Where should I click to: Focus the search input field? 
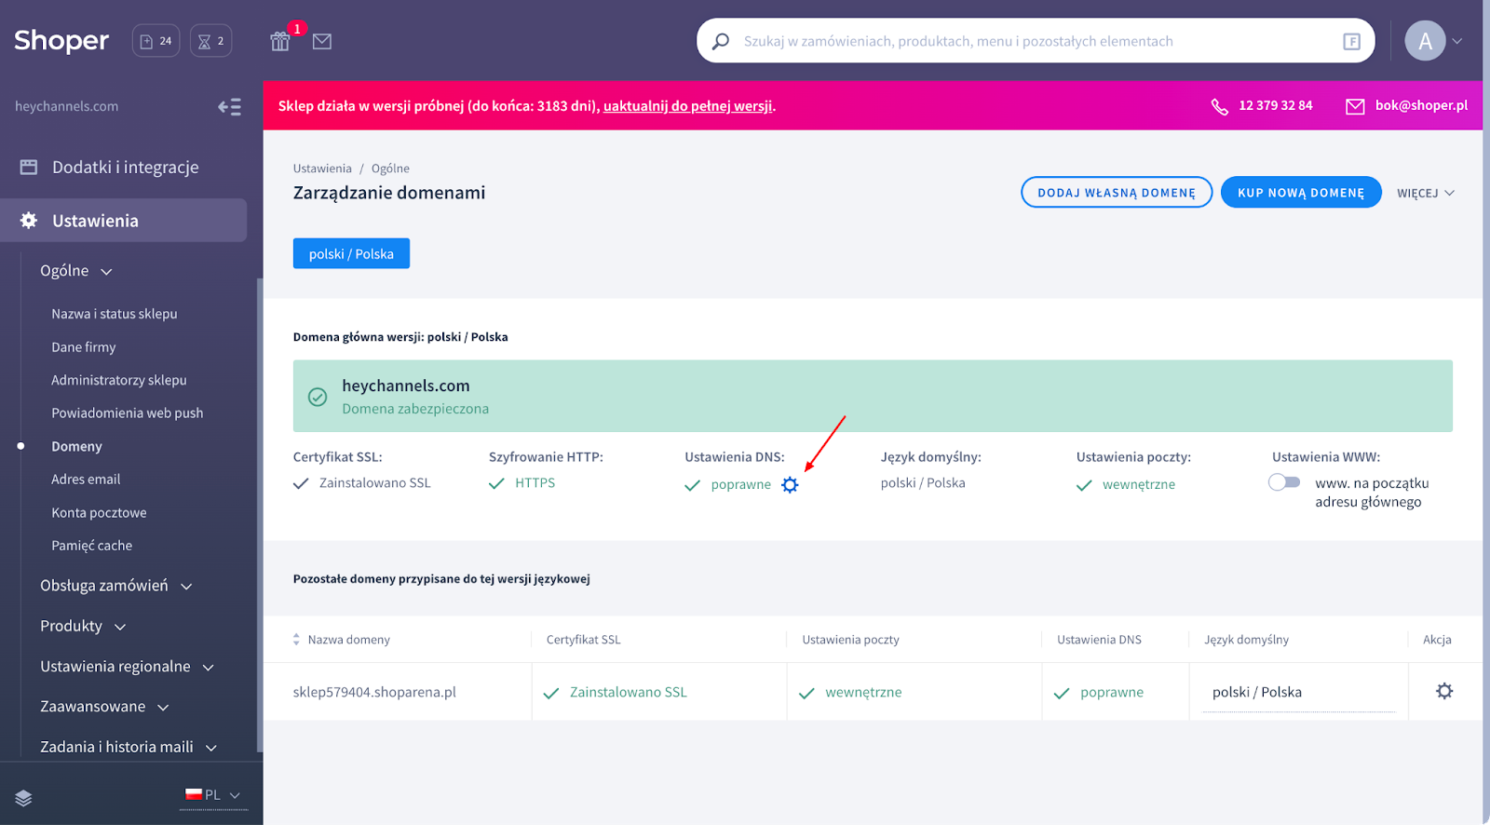click(1034, 41)
